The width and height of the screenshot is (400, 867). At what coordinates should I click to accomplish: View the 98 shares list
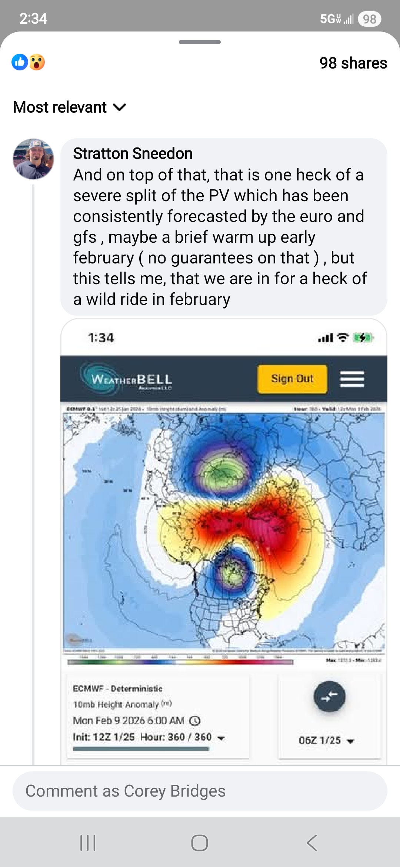(x=353, y=63)
